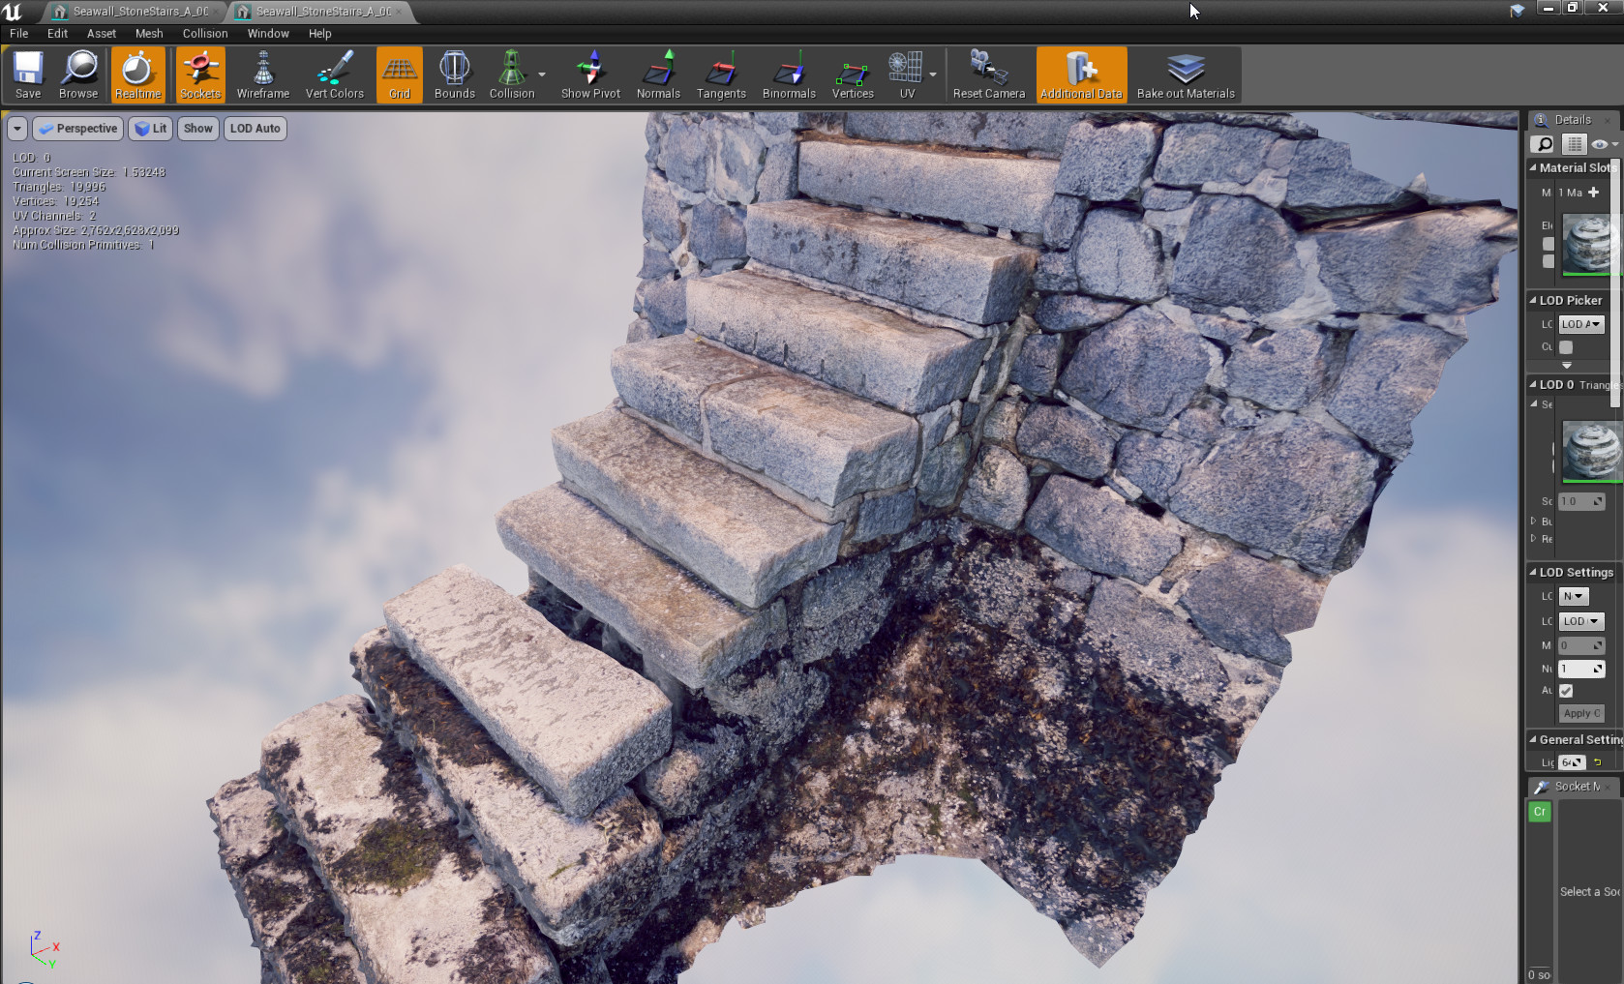
Task: Enable Show Pivot point
Action: [589, 75]
